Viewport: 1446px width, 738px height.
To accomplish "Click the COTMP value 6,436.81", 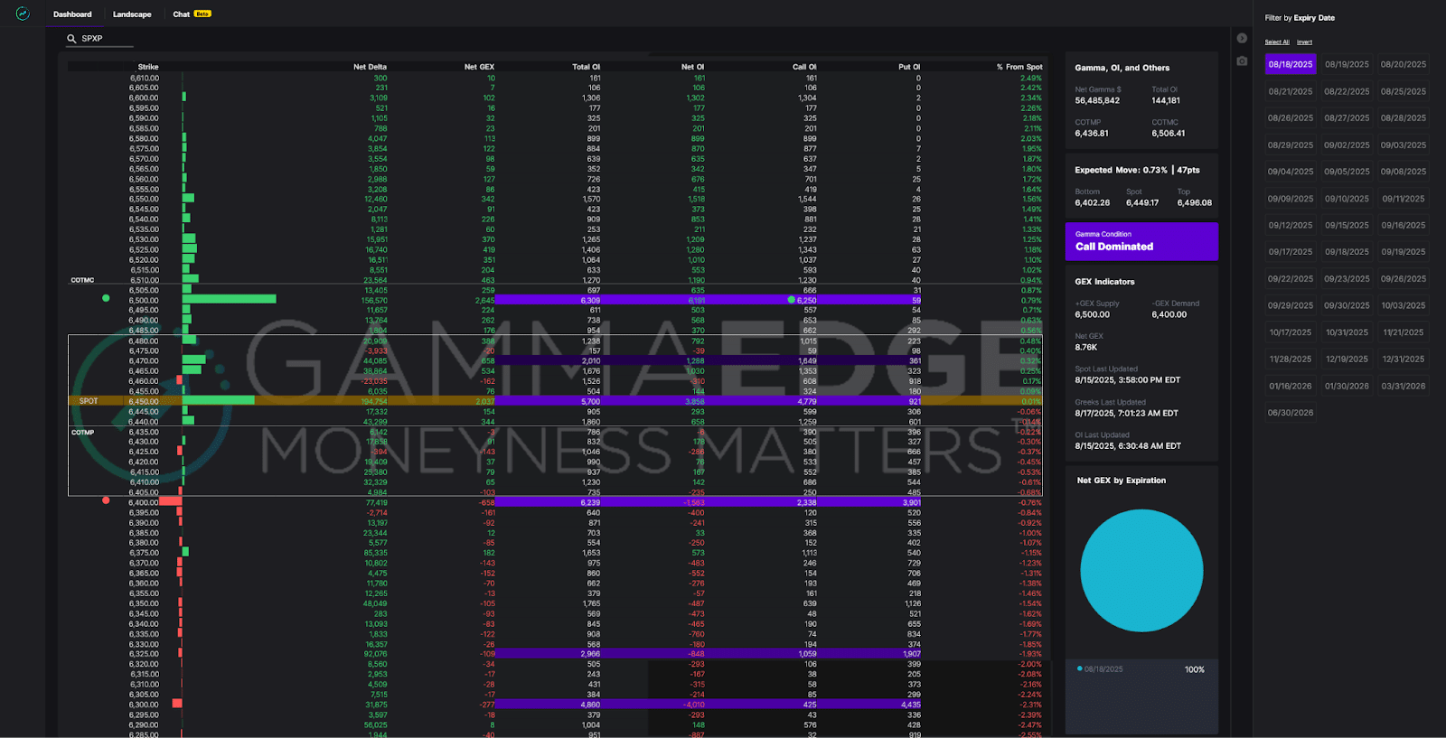I will pyautogui.click(x=1092, y=133).
